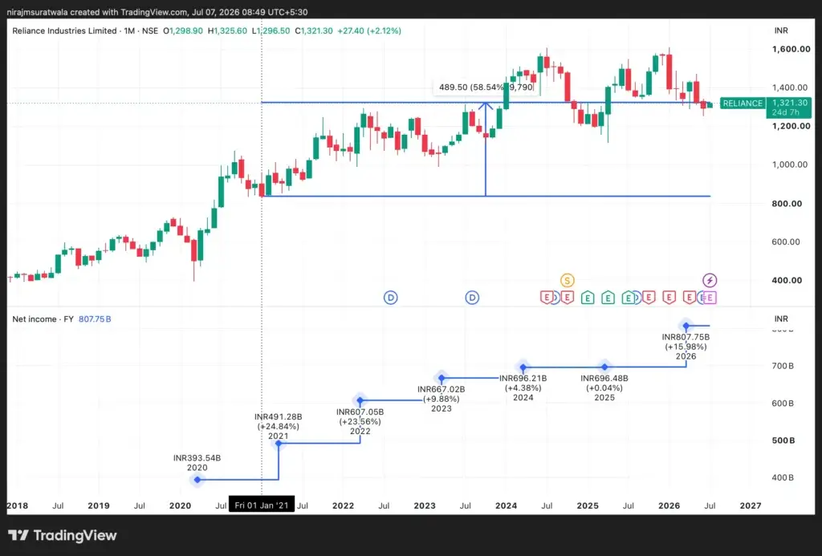
Task: Click the 2018 time axis label
Action: pyautogui.click(x=18, y=505)
